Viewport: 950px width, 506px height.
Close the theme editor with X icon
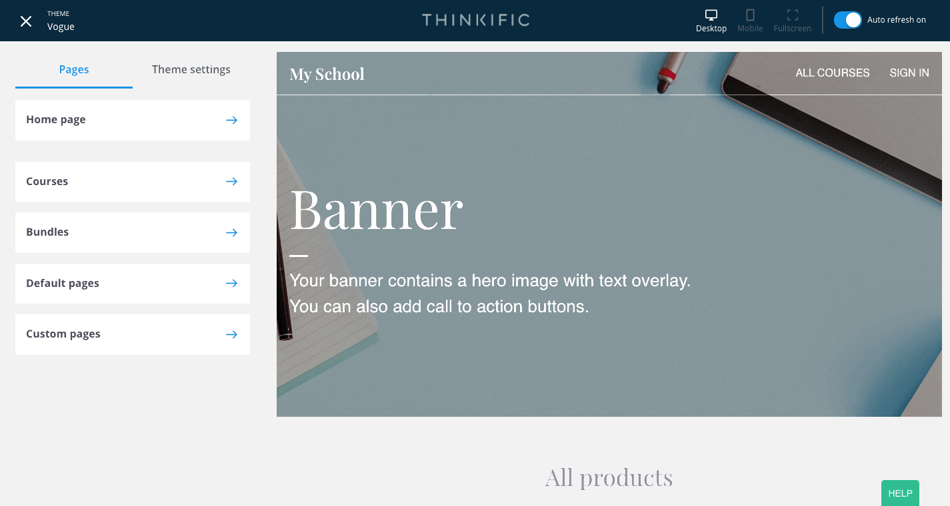[26, 21]
